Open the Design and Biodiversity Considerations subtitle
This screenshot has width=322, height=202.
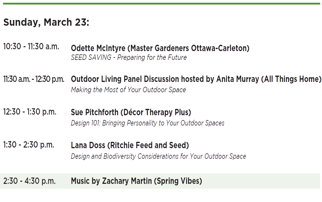[158, 156]
